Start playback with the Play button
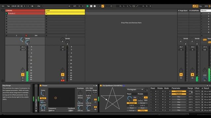The image size is (211, 118). [x=88, y=6]
